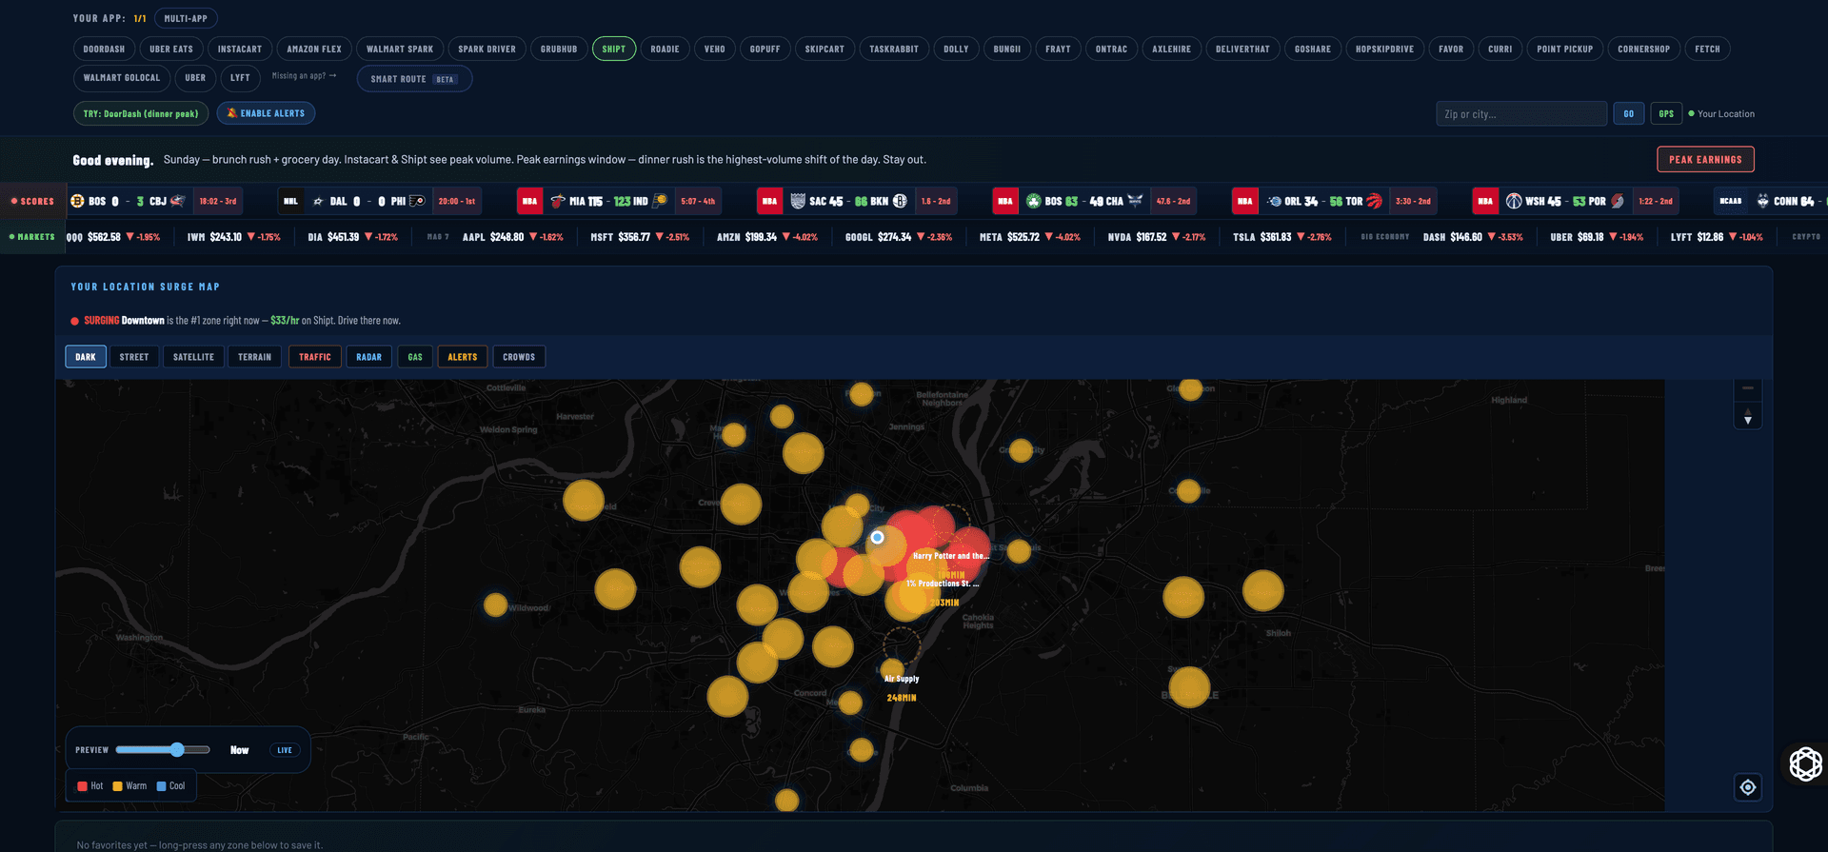Click the Dallas Stars logo in ticker
Viewport: 1828px width, 852px height.
[318, 201]
